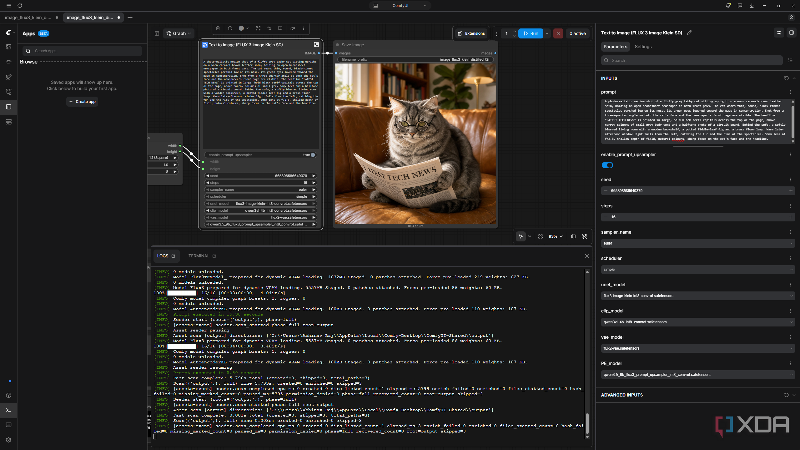This screenshot has height=450, width=800.
Task: Open the sampler_name euler dropdown
Action: (698, 243)
